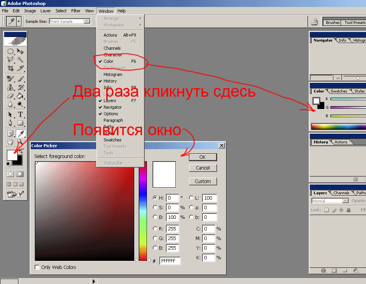Open the File menu
This screenshot has height=284, width=366.
tap(5, 11)
